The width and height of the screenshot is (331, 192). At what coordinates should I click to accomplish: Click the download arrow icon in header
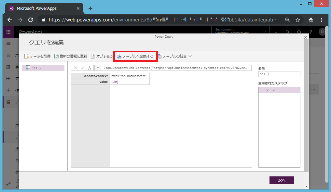pos(276,32)
